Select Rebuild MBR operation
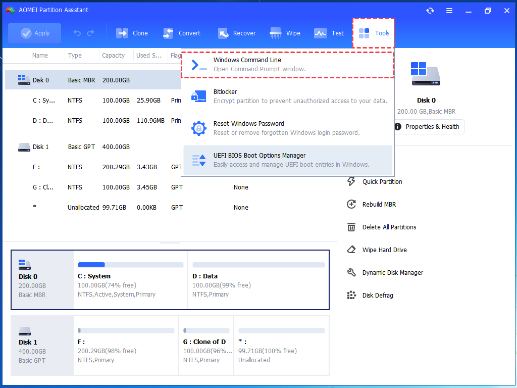The image size is (517, 388). 379,205
